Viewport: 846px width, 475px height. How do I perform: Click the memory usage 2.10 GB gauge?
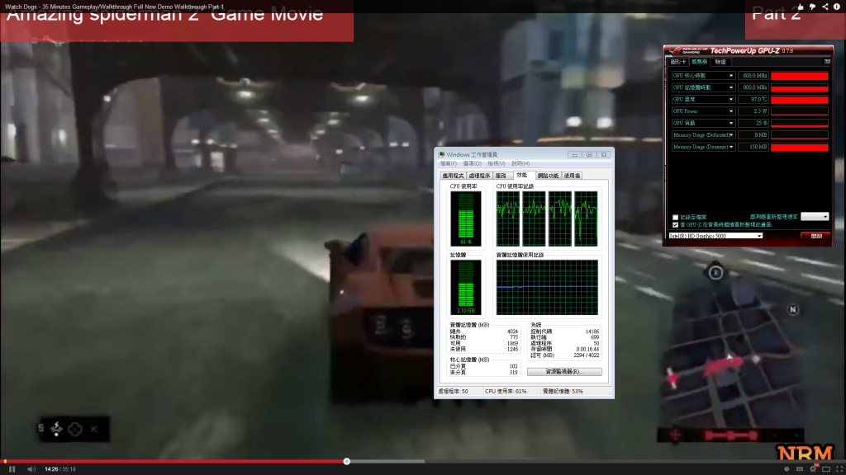[466, 288]
